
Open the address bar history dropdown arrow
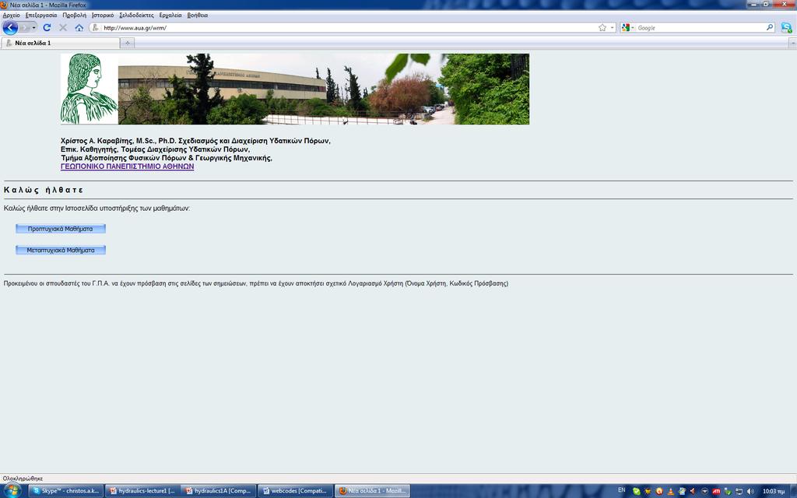click(x=612, y=27)
